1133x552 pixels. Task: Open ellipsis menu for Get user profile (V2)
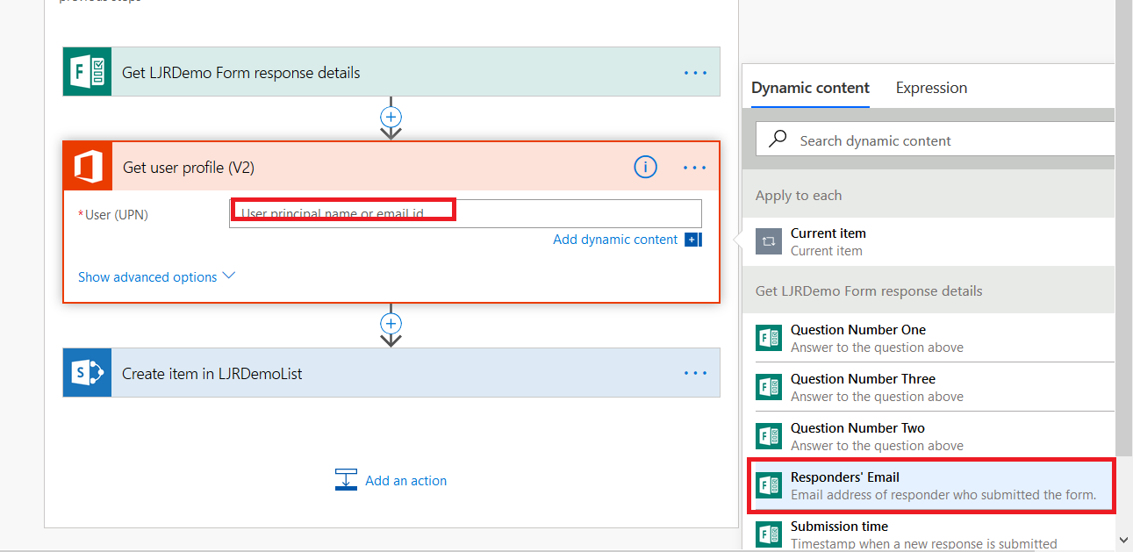tap(695, 168)
